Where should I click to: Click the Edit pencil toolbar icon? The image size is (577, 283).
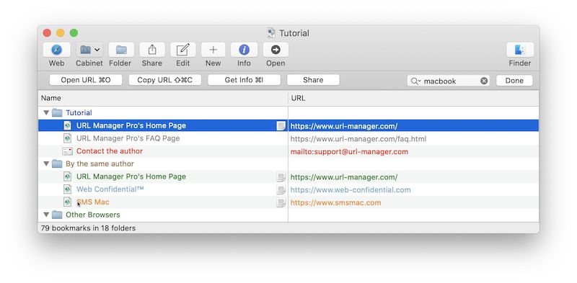coord(183,50)
